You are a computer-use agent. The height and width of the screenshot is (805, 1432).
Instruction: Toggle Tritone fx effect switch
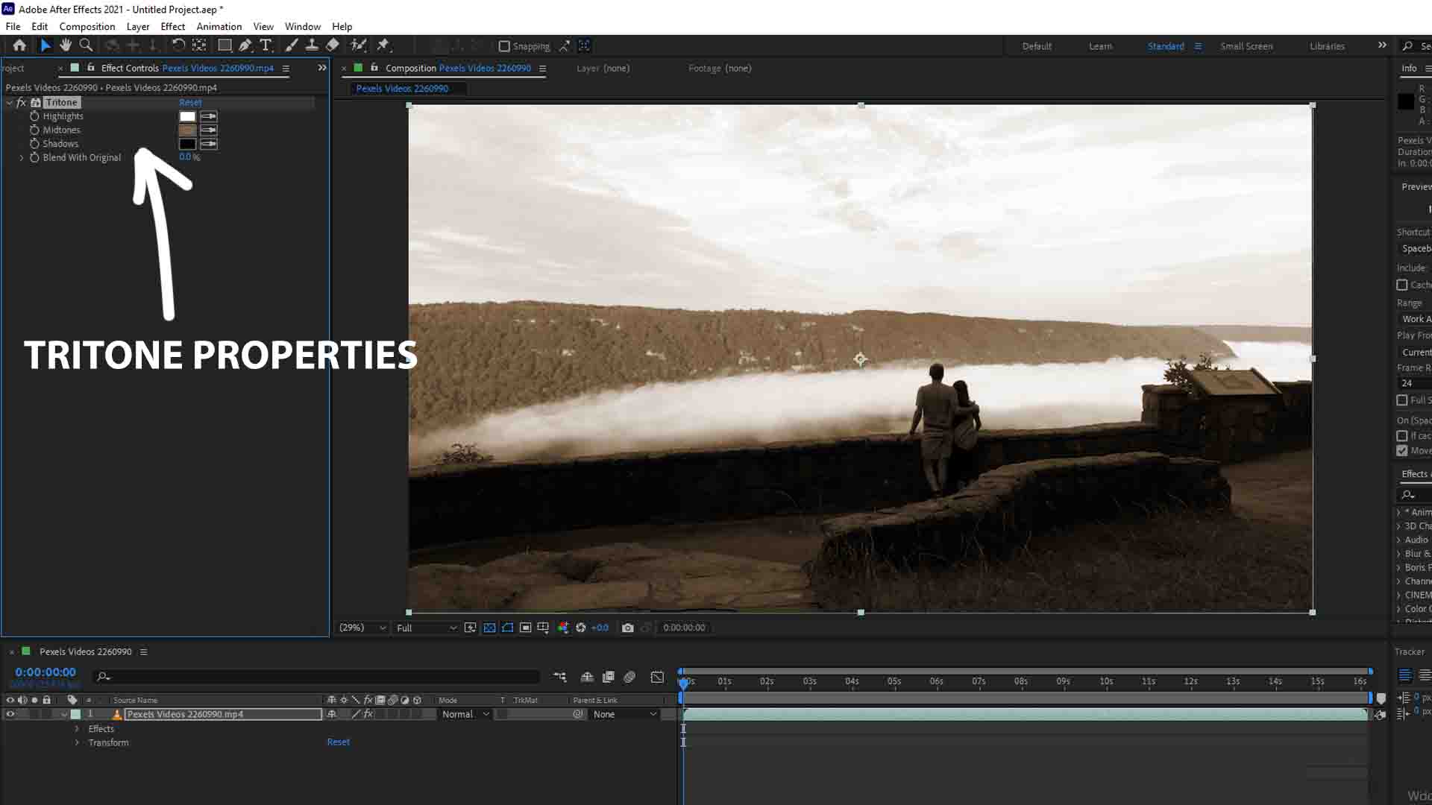coord(22,103)
